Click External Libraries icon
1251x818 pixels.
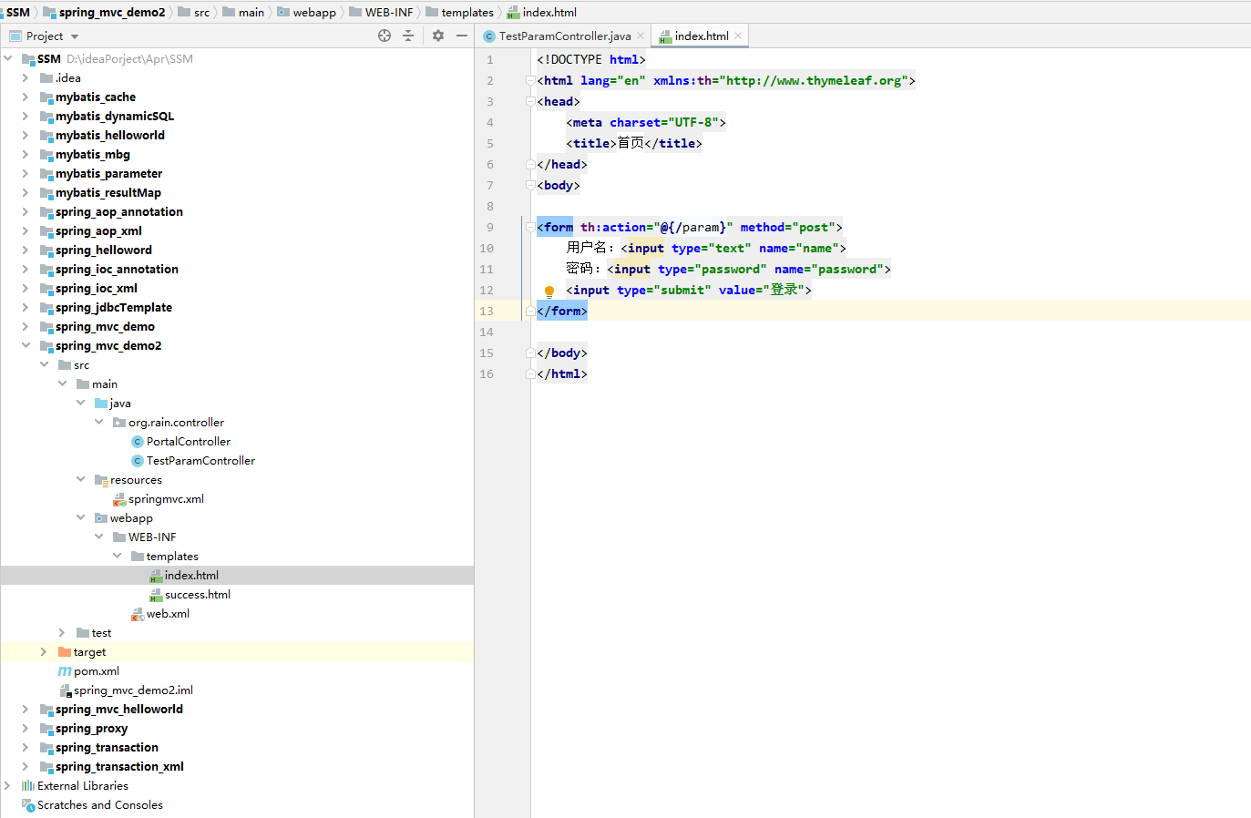pyautogui.click(x=28, y=786)
